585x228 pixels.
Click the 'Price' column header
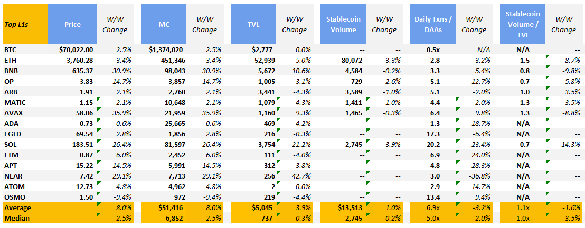click(72, 24)
